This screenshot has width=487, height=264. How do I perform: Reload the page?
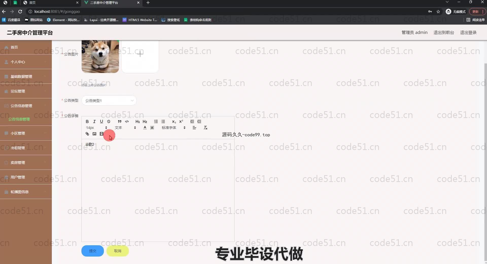pyautogui.click(x=20, y=11)
